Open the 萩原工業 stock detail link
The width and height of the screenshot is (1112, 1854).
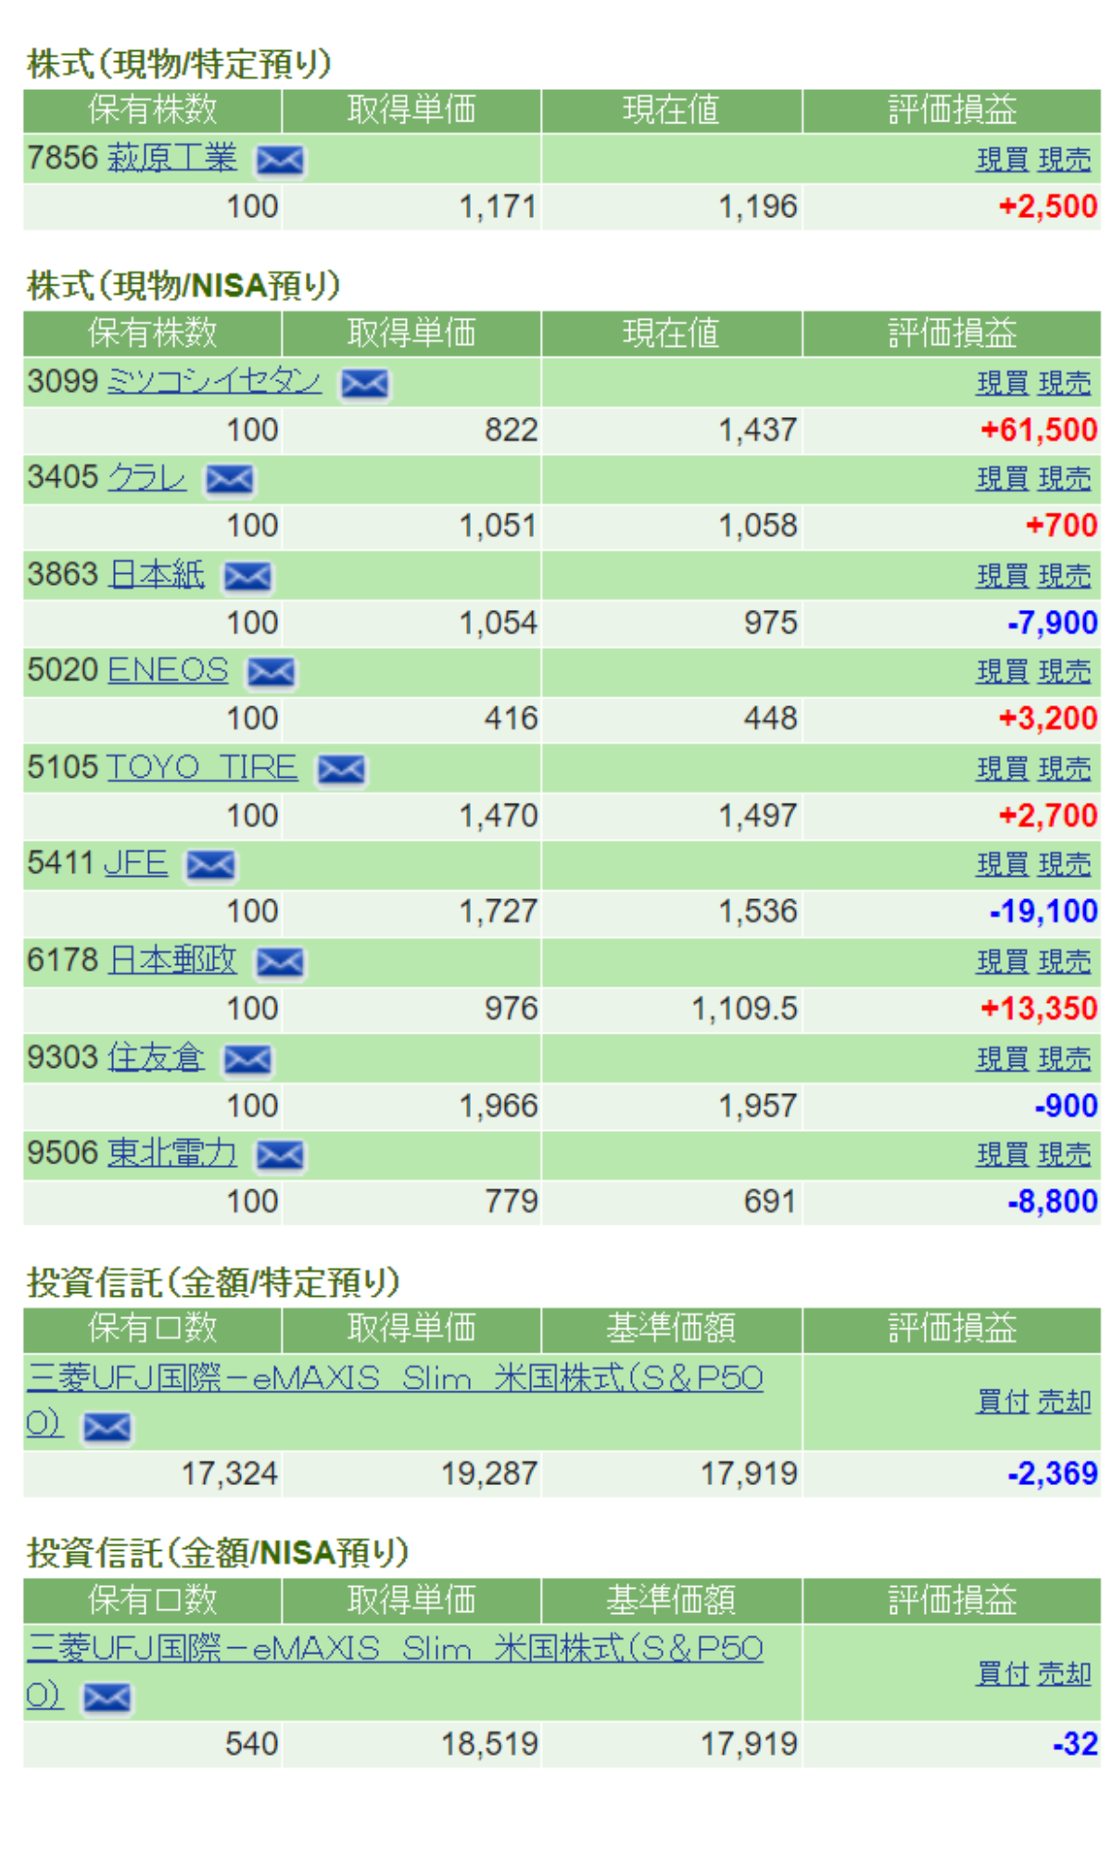(x=171, y=159)
